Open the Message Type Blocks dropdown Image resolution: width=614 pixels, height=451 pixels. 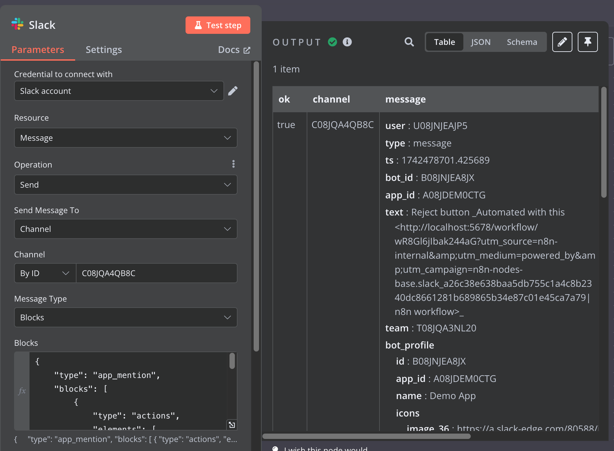pos(126,317)
